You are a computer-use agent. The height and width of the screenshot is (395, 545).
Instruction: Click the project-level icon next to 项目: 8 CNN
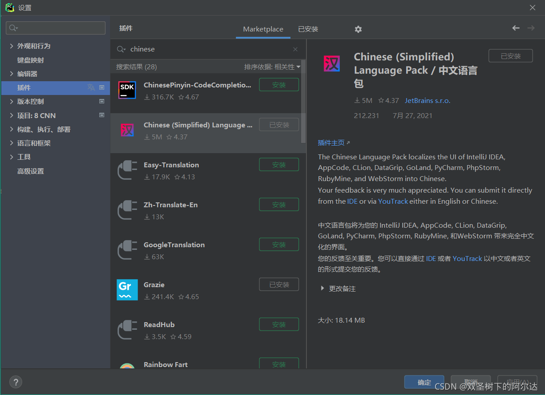coord(102,115)
